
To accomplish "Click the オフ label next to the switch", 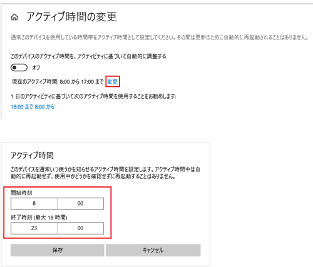I will (36, 68).
